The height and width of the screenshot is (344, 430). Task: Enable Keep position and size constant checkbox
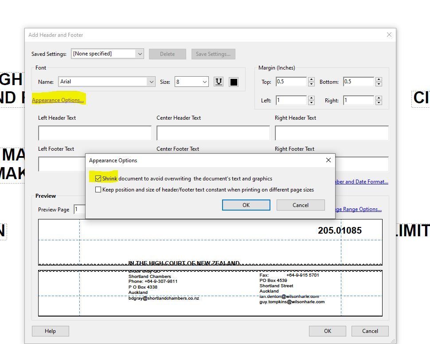pos(98,190)
